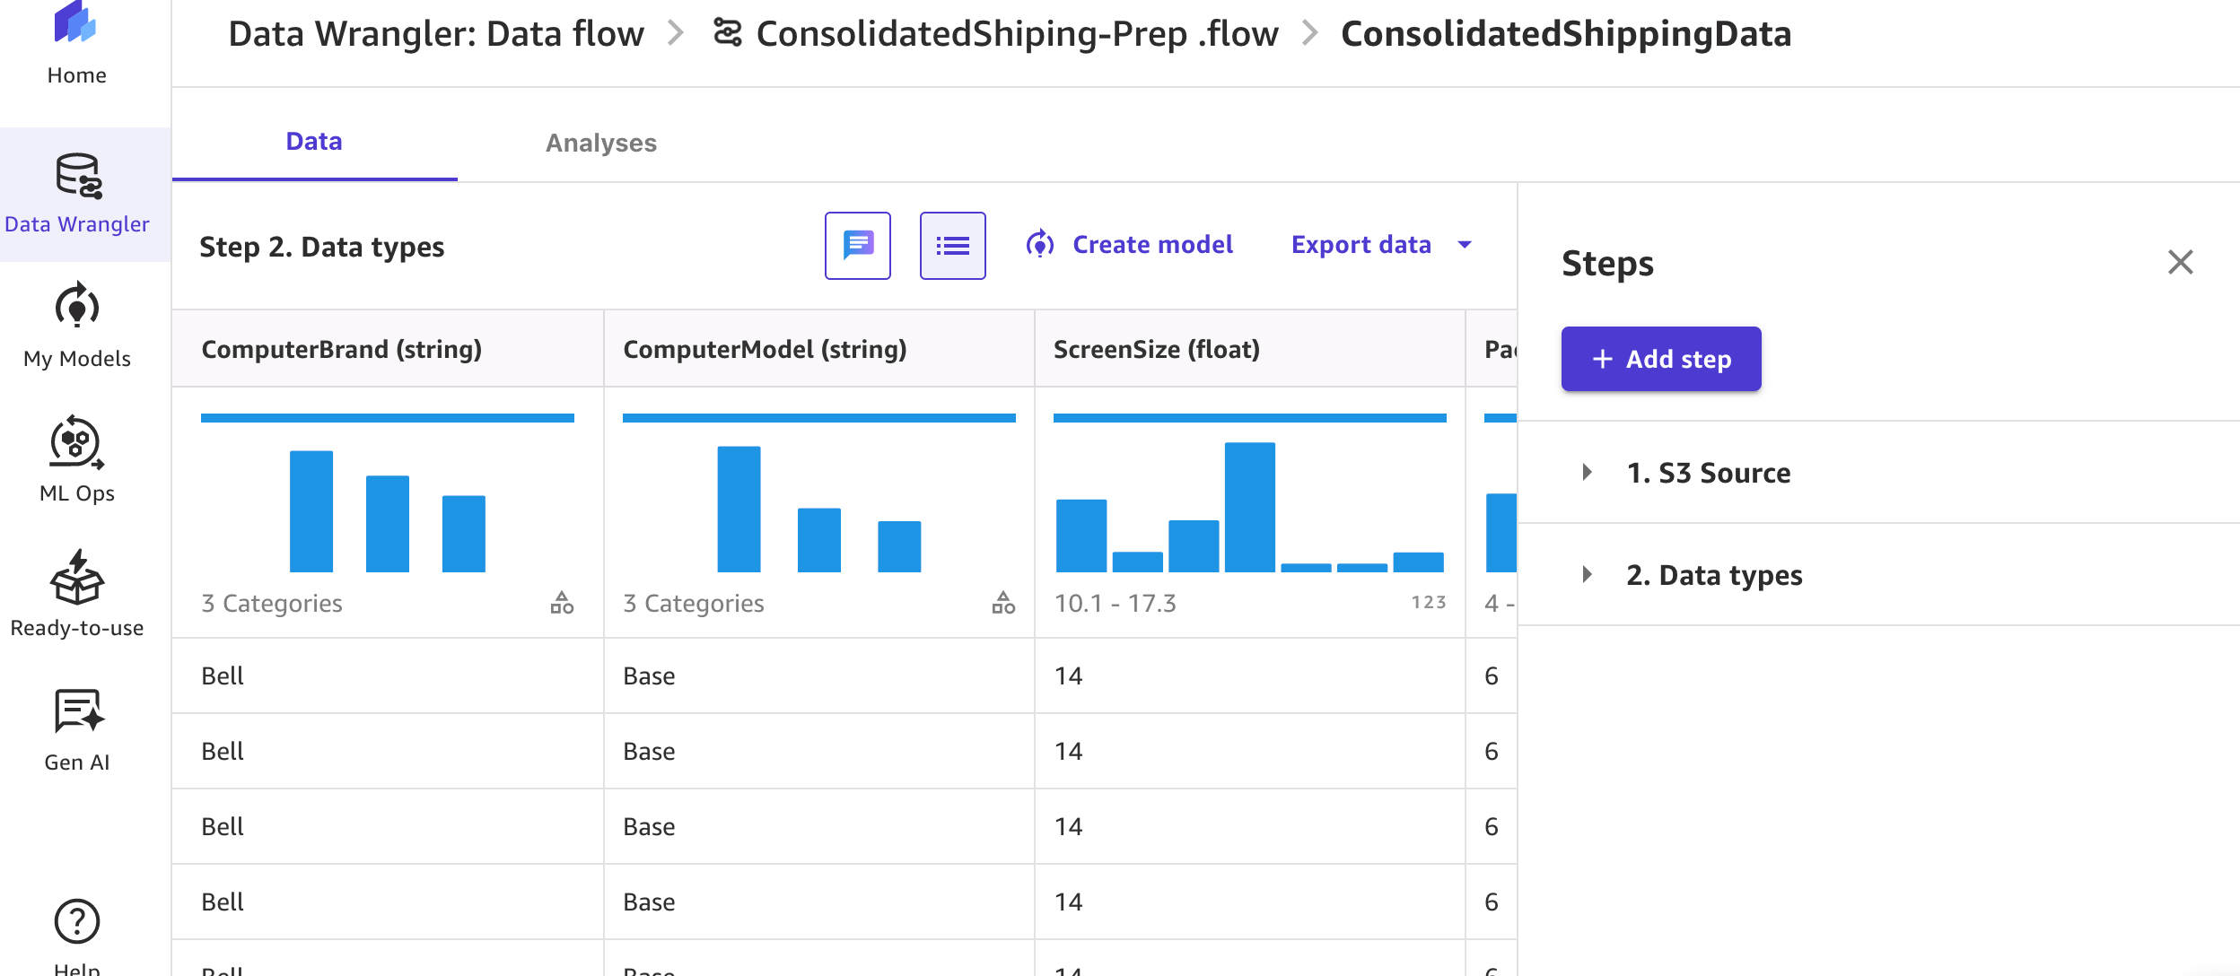Select the Data tab
Viewport: 2240px width, 976px height.
314,142
